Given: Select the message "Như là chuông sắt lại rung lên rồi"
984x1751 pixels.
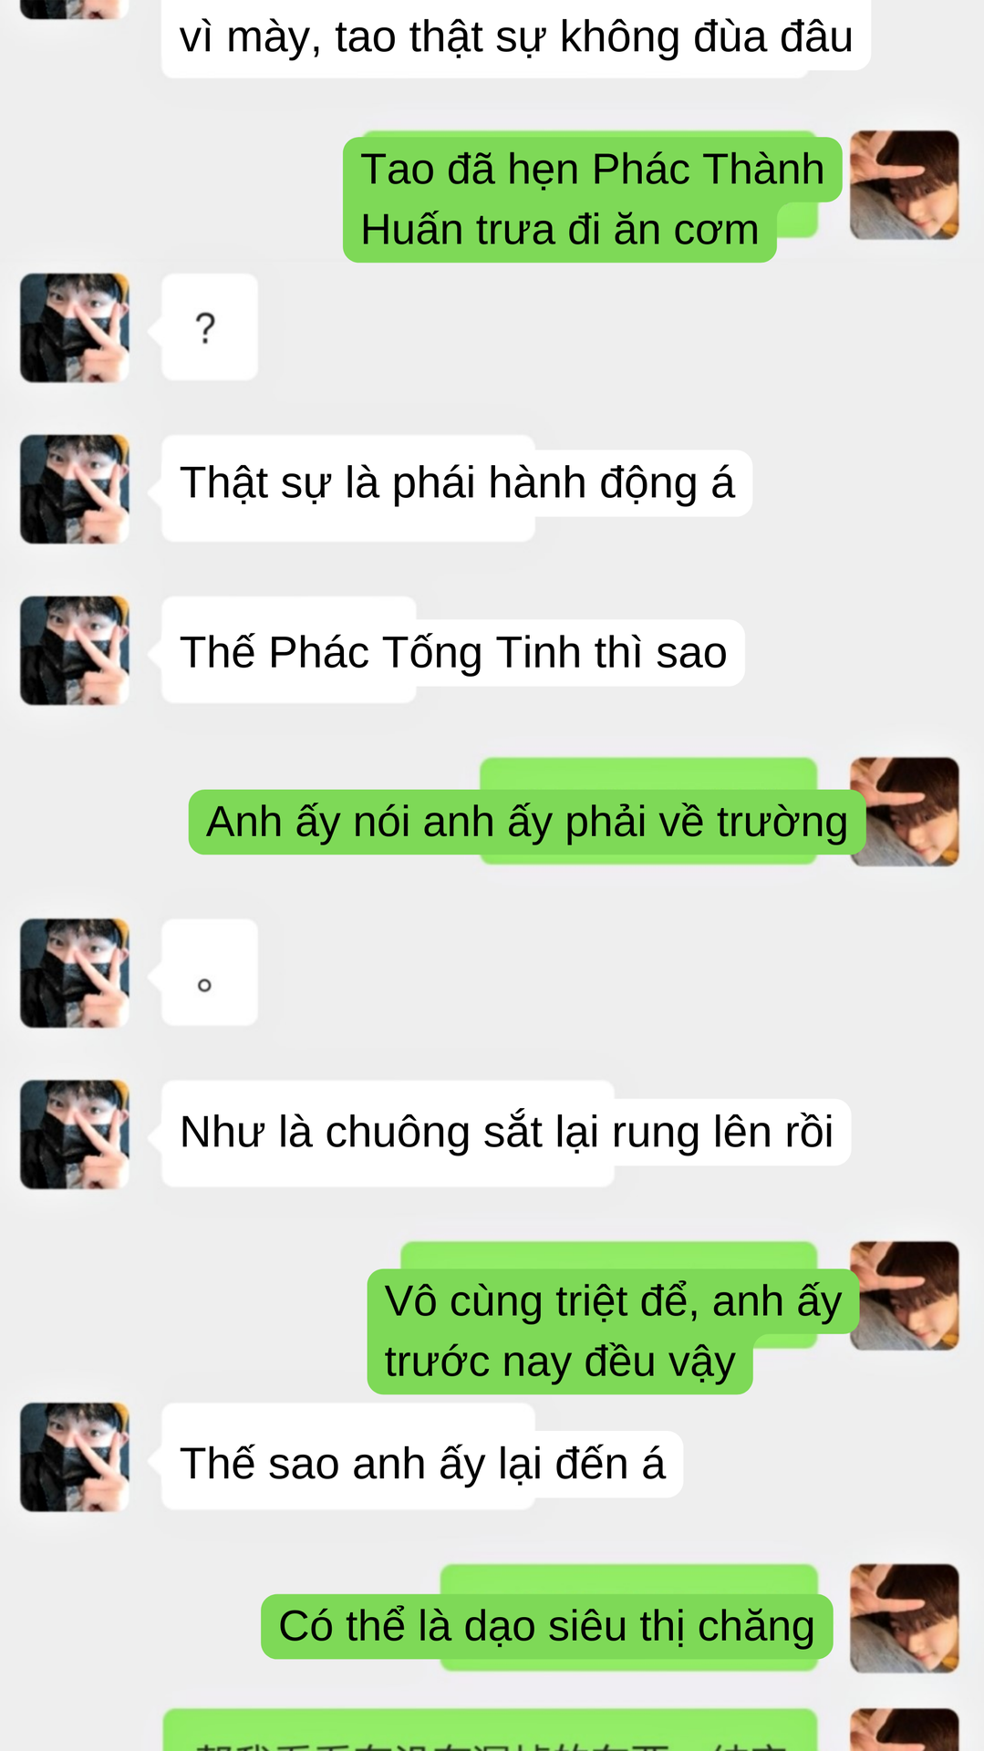Looking at the screenshot, I should click(506, 1133).
